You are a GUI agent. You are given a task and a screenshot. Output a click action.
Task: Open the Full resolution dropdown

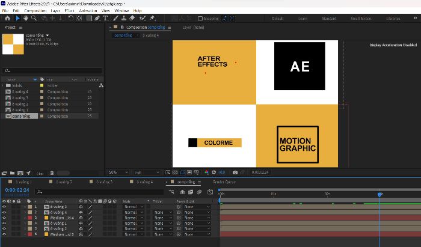(147, 172)
